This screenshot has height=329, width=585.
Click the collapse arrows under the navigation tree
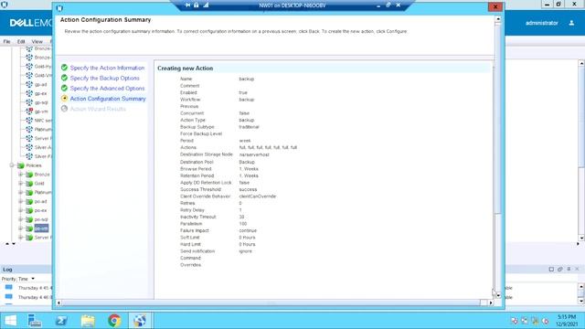[x=10, y=244]
